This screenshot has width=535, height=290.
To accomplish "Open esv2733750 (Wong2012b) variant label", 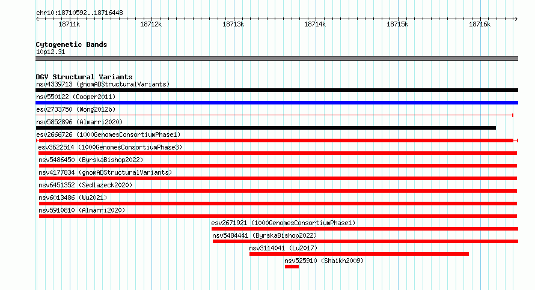I will (76, 109).
